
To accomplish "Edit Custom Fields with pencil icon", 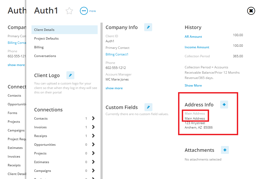I will click(148, 107).
